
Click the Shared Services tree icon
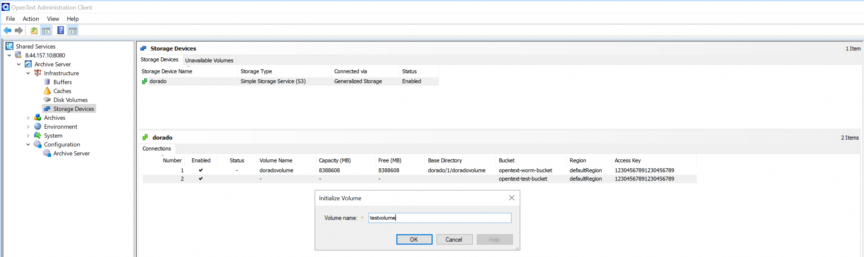pos(9,46)
